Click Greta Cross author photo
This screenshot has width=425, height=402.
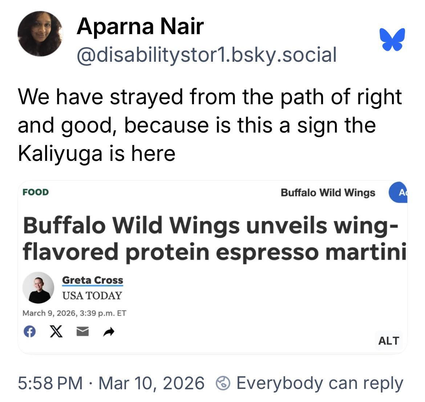coord(38,287)
